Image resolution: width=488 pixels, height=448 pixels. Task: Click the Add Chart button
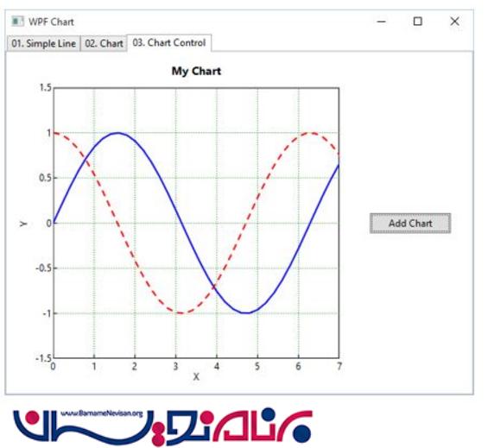[410, 223]
